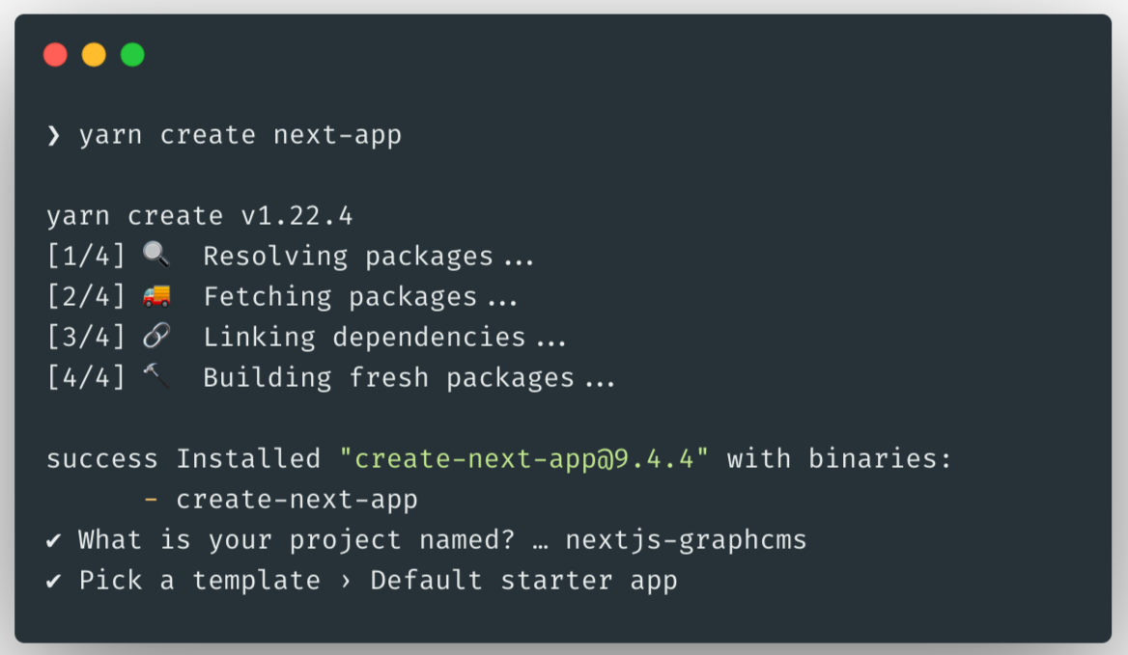Click the yarn create v1.22.4 version line
1128x655 pixels.
click(199, 214)
